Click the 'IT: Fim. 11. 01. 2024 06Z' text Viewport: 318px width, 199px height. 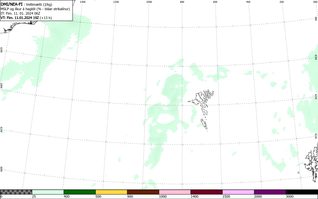[20, 13]
